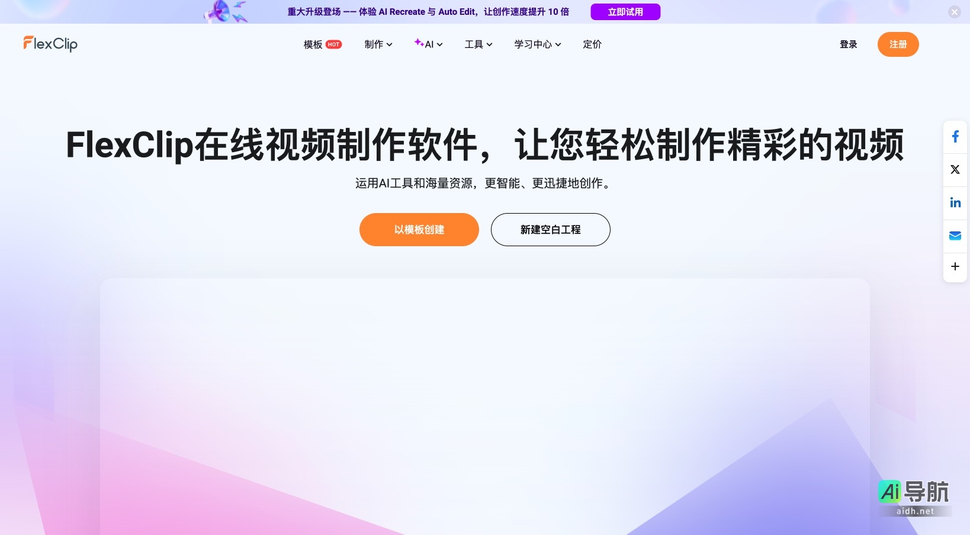The image size is (970, 535).
Task: Expand the AI dropdown menu
Action: (429, 44)
